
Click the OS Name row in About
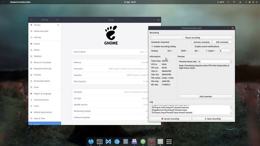[x=110, y=92]
